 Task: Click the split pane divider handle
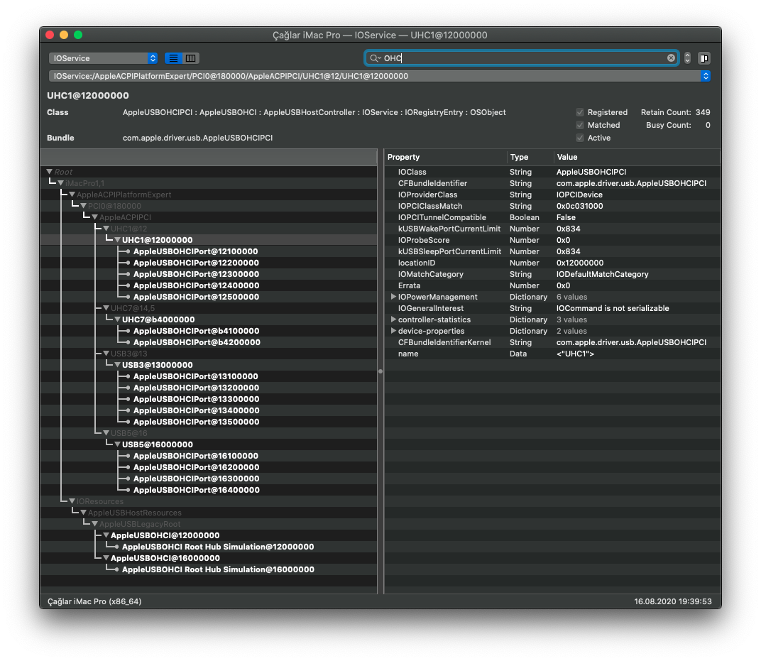pyautogui.click(x=380, y=371)
